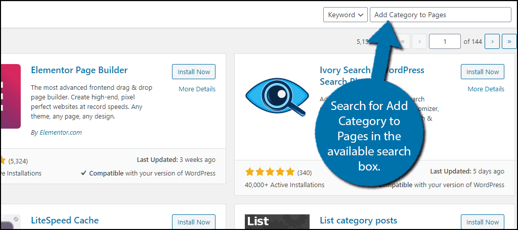Open the Keyword search type dropdown

345,15
